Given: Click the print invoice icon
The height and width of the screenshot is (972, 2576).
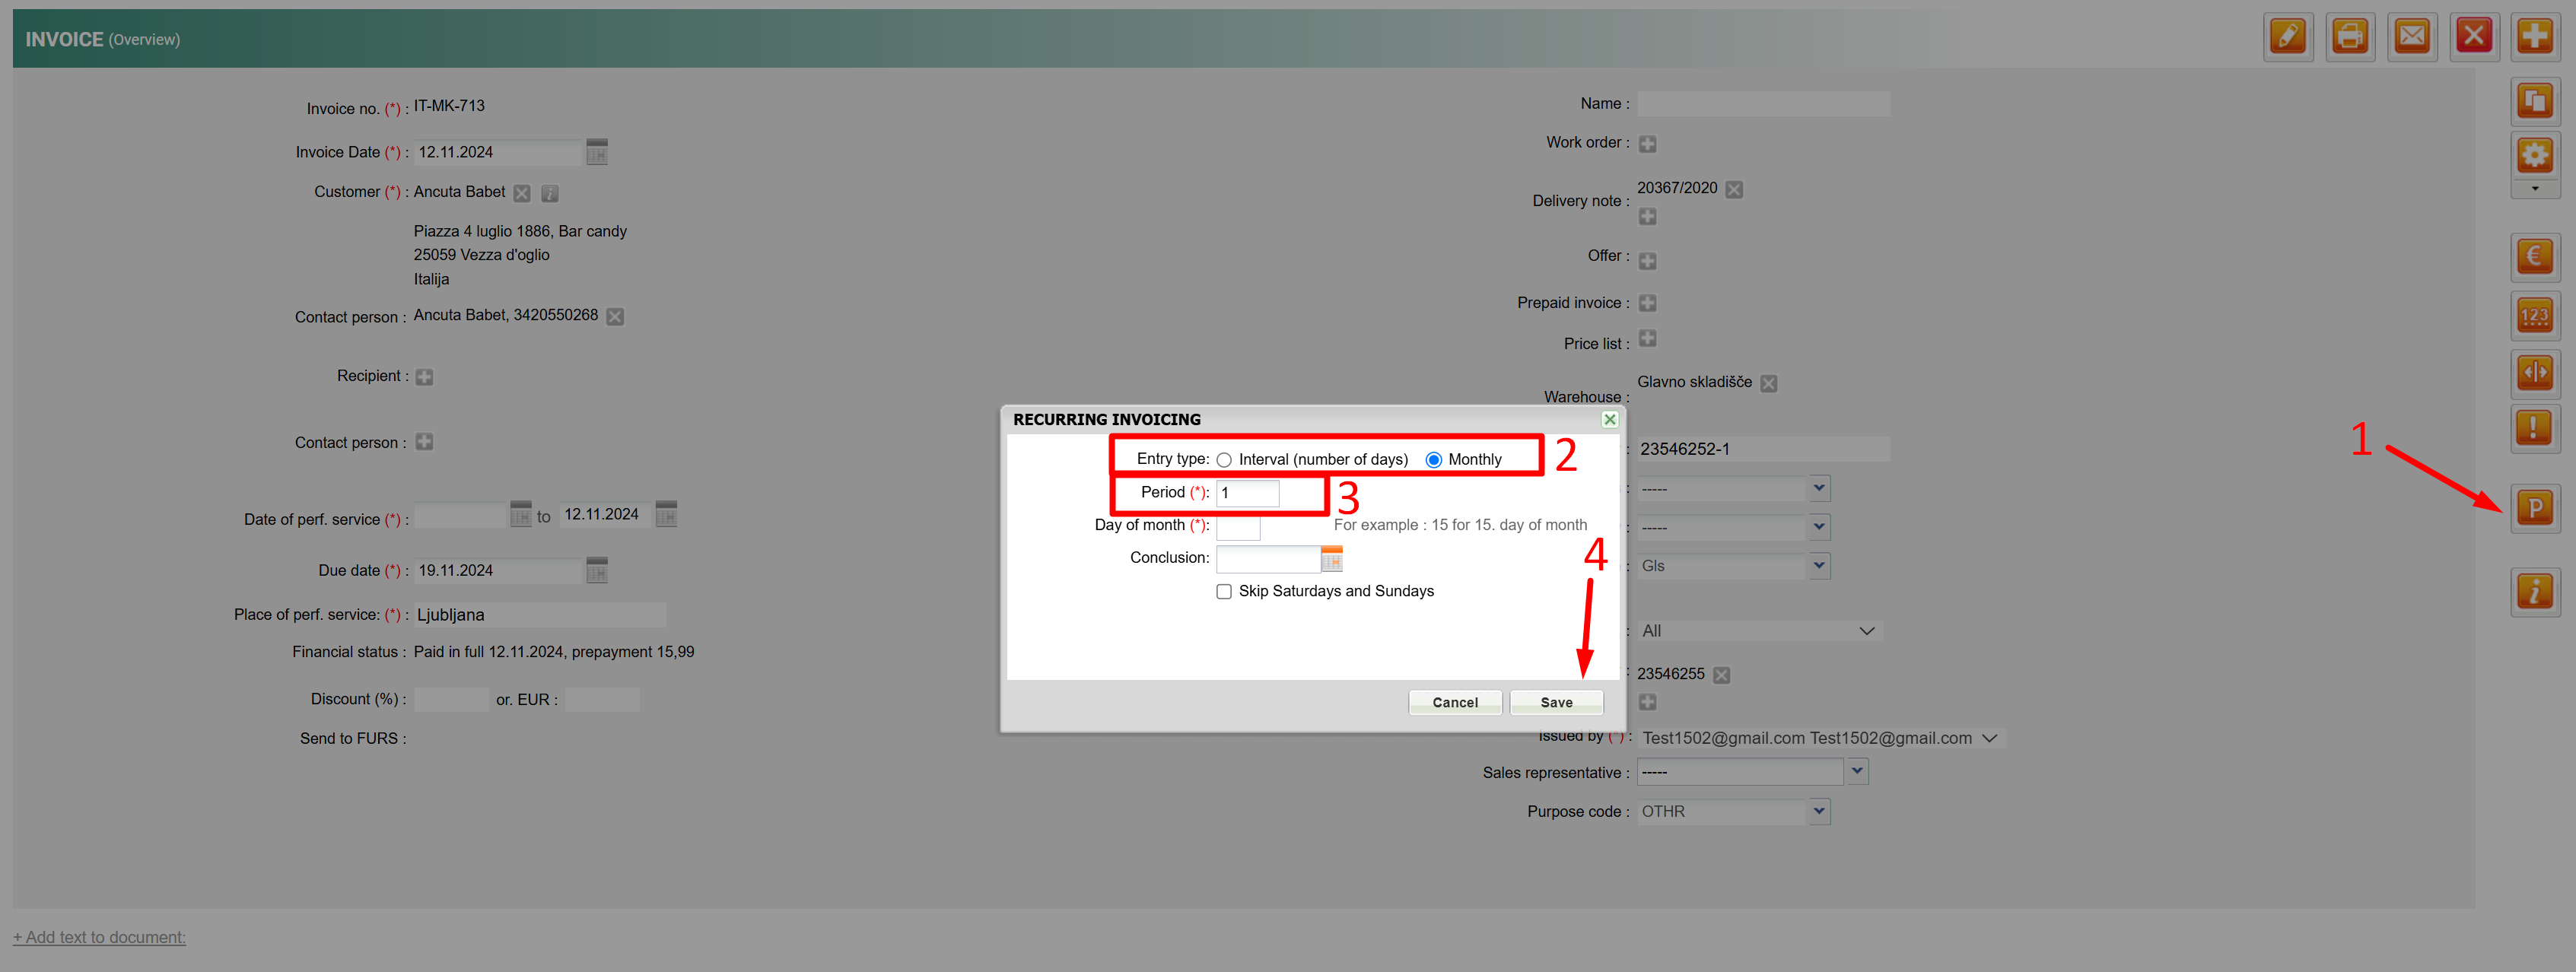Looking at the screenshot, I should point(2350,37).
